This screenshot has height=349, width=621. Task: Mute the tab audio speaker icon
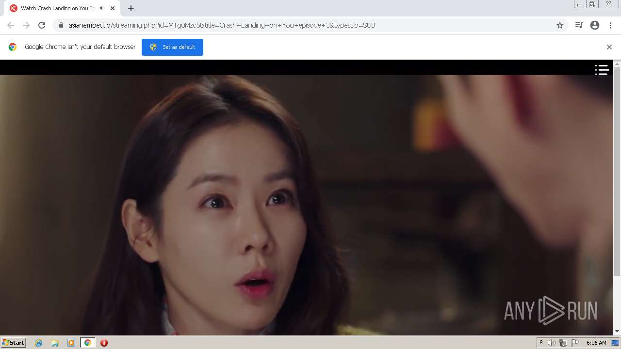pyautogui.click(x=102, y=8)
